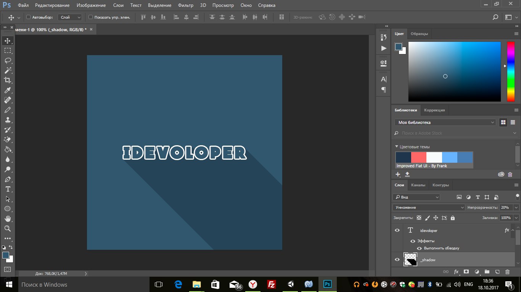Hide the _shadow layer
Image resolution: width=521 pixels, height=292 pixels.
click(397, 260)
